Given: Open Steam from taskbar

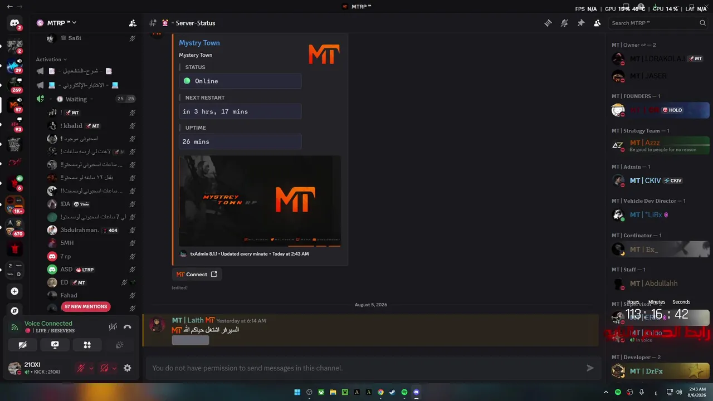Looking at the screenshot, I should pos(392,392).
